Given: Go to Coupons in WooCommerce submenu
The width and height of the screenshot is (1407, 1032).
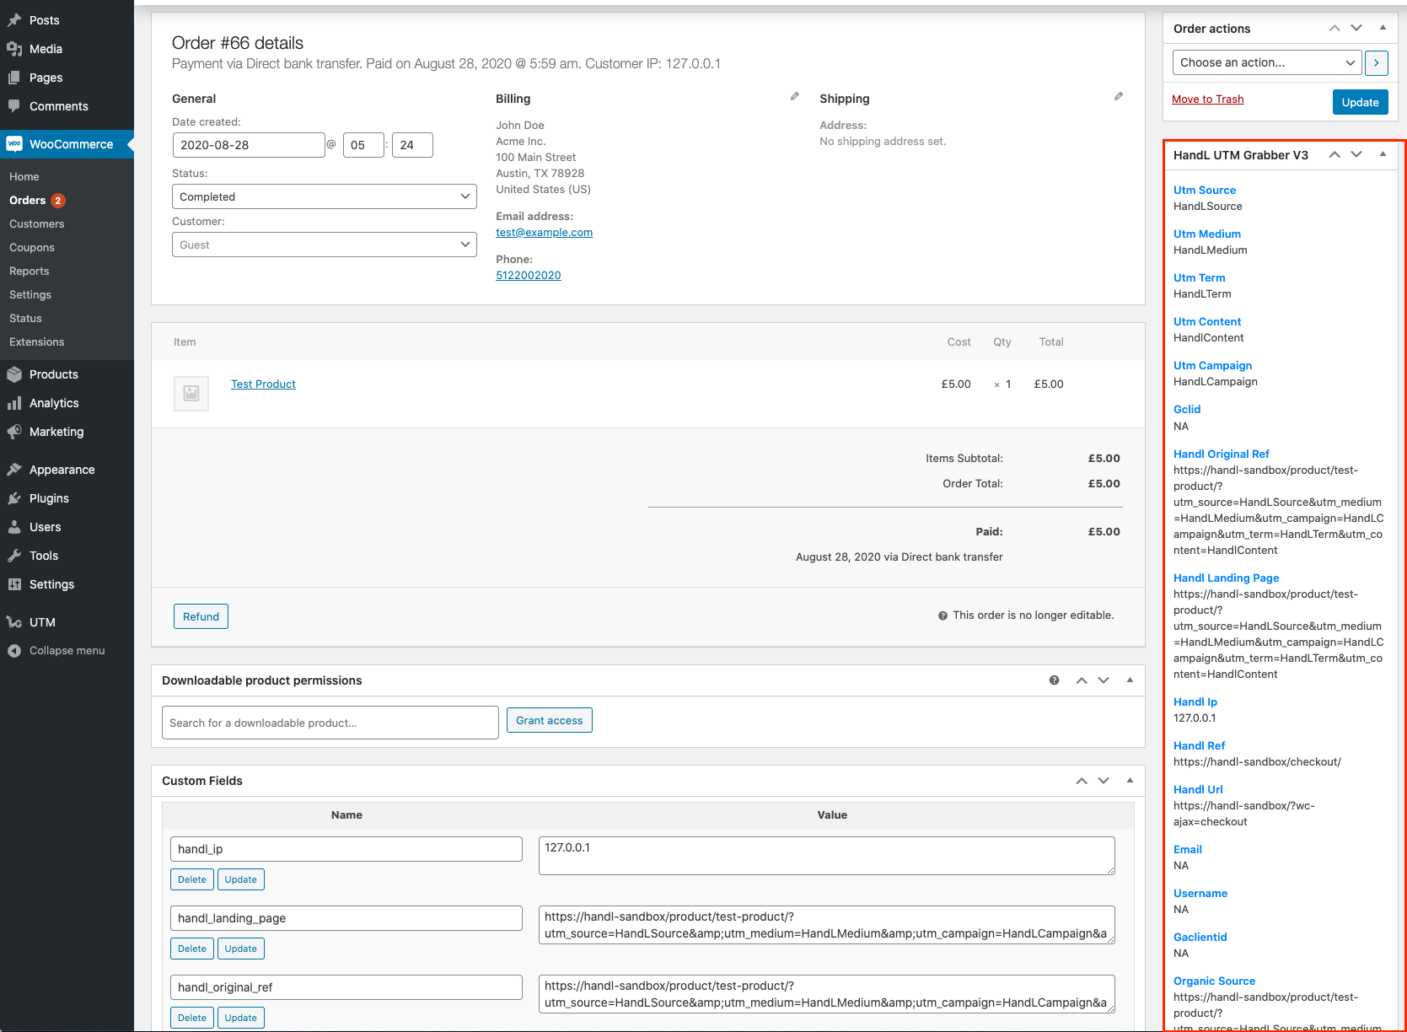Looking at the screenshot, I should [32, 248].
